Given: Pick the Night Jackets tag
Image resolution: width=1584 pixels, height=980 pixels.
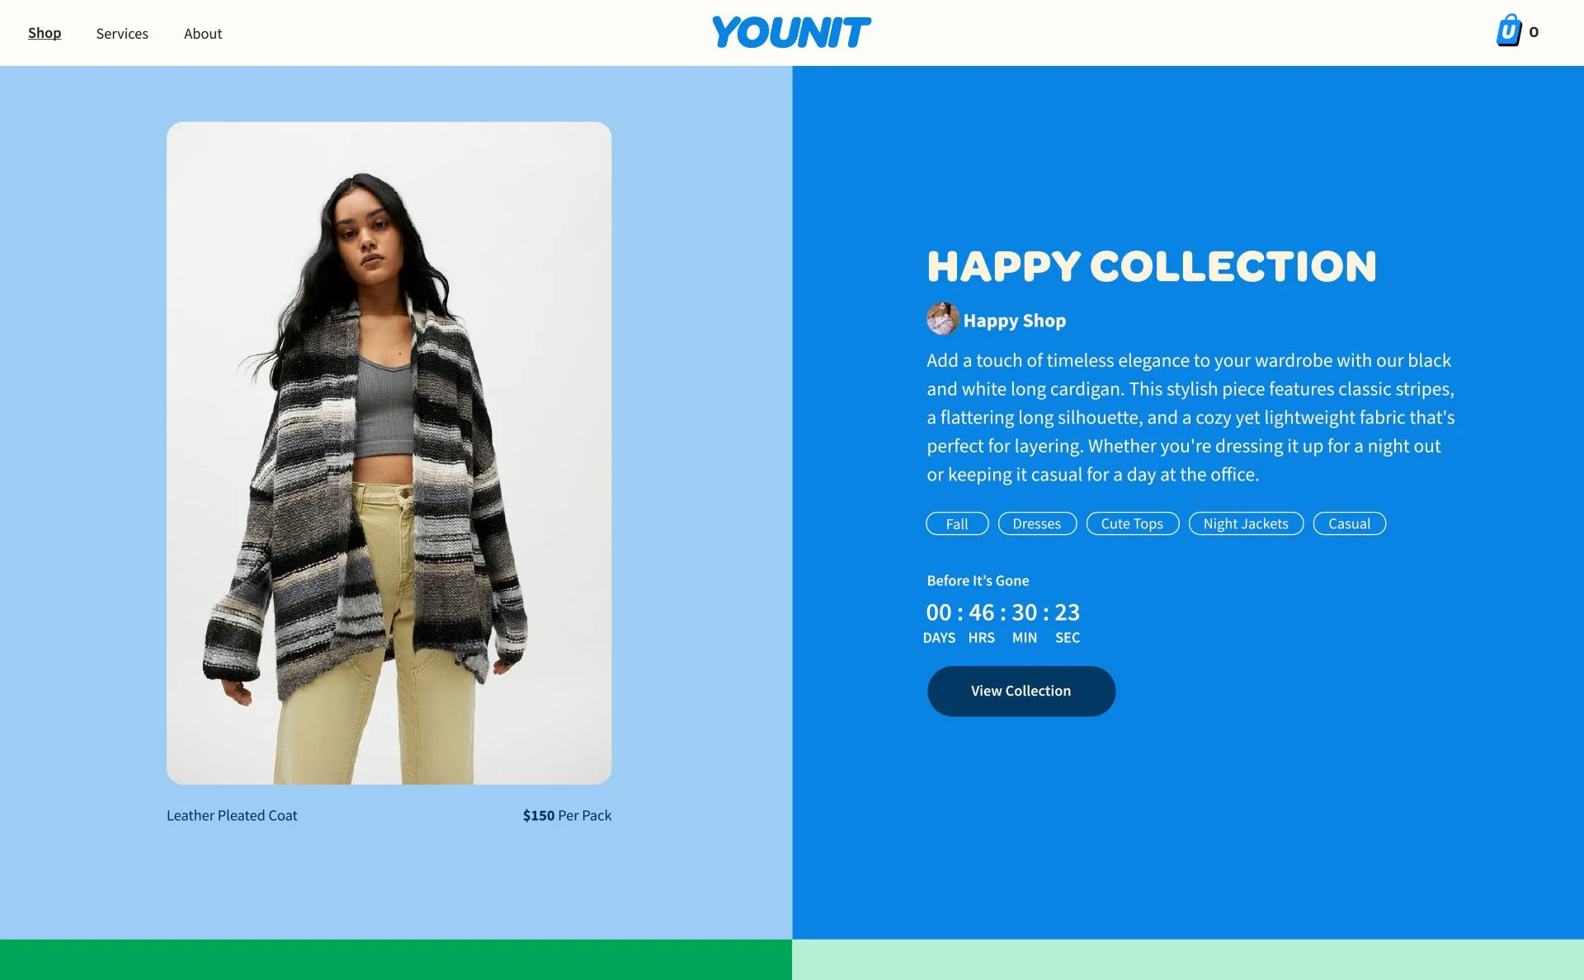Looking at the screenshot, I should click(1246, 523).
